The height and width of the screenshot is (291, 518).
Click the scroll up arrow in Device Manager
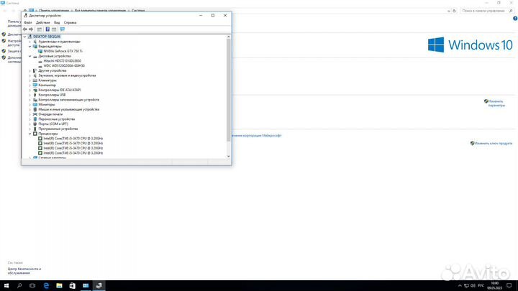[x=228, y=37]
